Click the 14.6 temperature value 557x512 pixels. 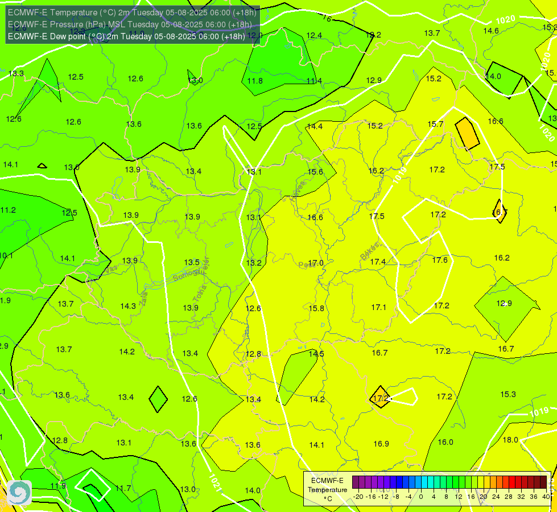click(x=491, y=31)
